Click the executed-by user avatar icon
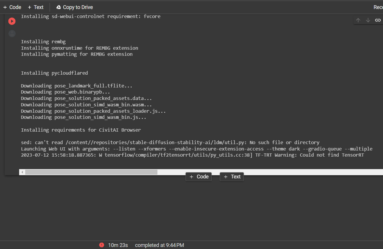The width and height of the screenshot is (383, 249). [x=12, y=33]
